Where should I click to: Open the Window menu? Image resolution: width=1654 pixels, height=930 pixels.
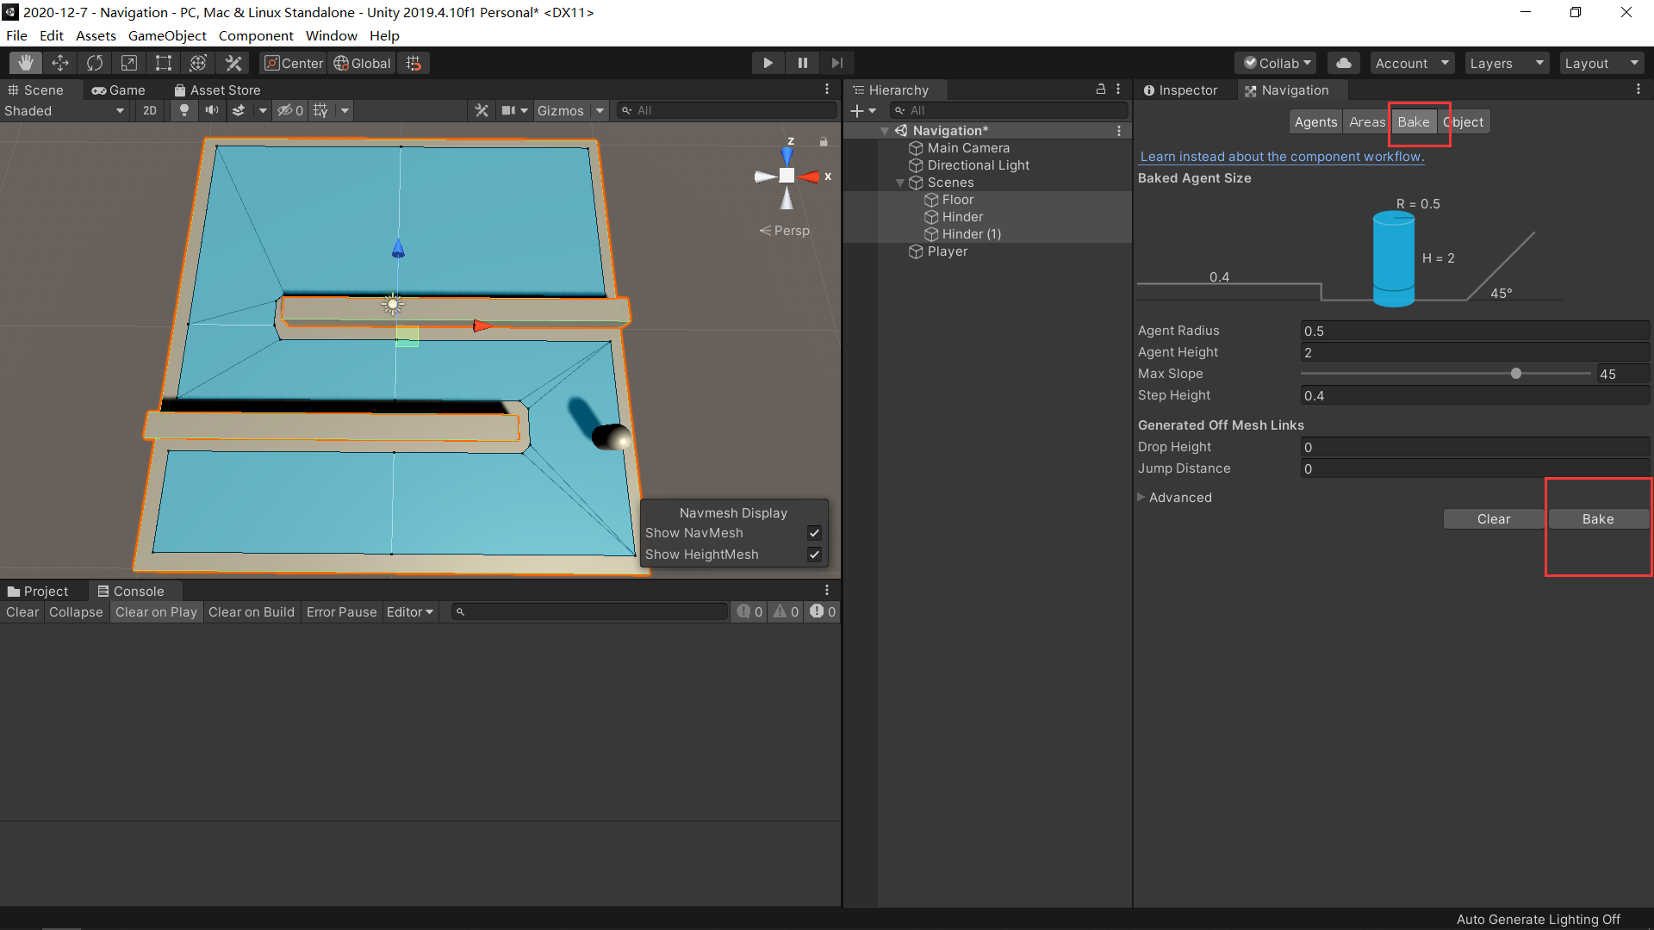(331, 35)
